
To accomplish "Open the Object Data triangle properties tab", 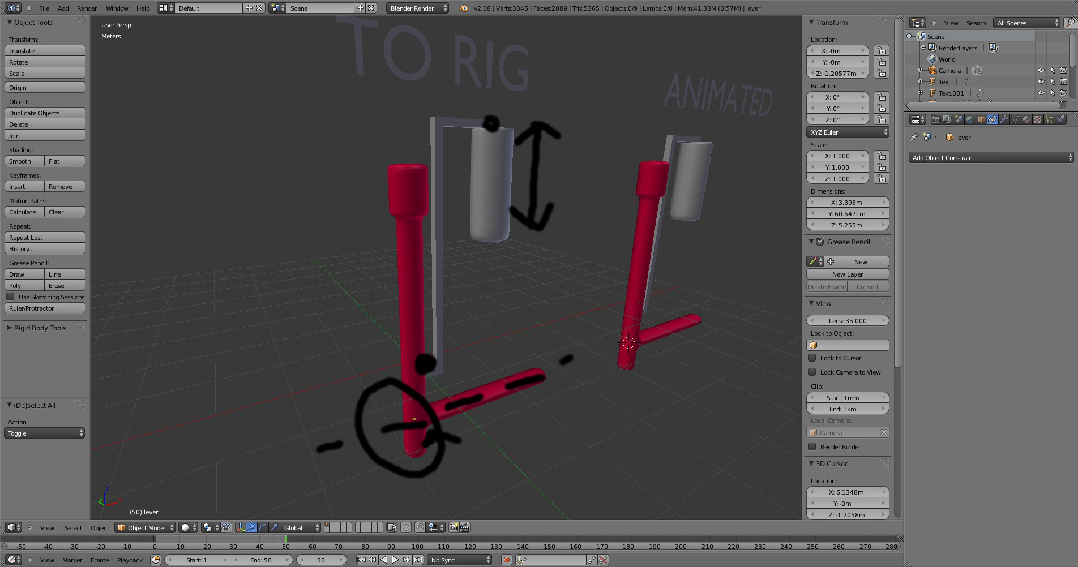I will [x=1015, y=119].
